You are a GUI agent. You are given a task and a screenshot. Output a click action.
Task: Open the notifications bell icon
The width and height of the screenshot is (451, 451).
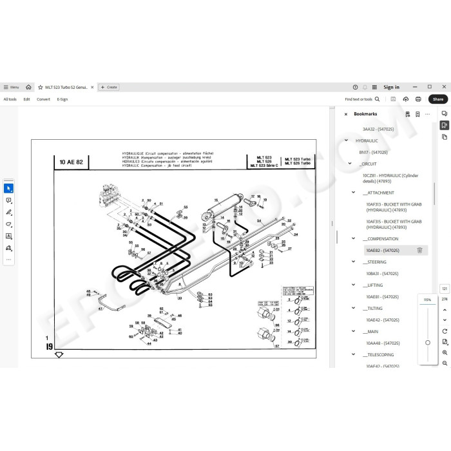point(365,87)
